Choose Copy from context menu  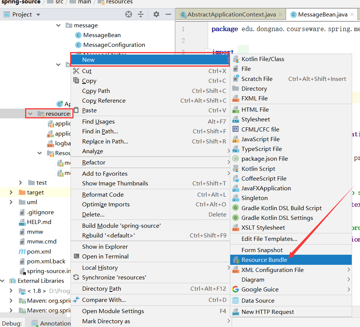[x=150, y=81]
